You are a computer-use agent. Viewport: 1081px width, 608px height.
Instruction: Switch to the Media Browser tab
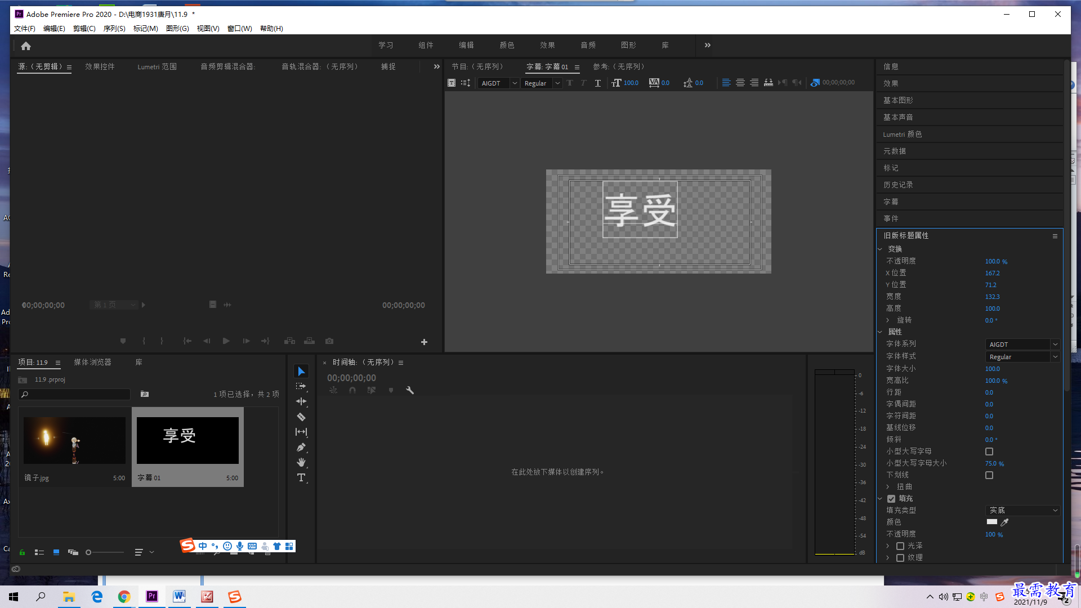click(93, 362)
